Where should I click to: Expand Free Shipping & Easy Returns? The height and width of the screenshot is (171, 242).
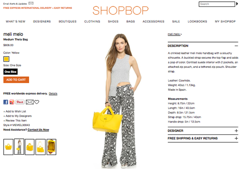click(236, 138)
